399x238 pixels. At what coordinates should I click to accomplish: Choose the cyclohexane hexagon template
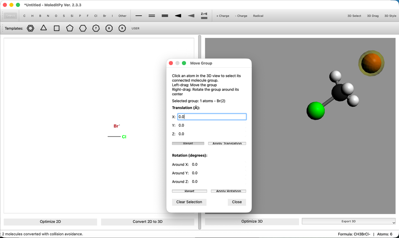click(x=83, y=28)
